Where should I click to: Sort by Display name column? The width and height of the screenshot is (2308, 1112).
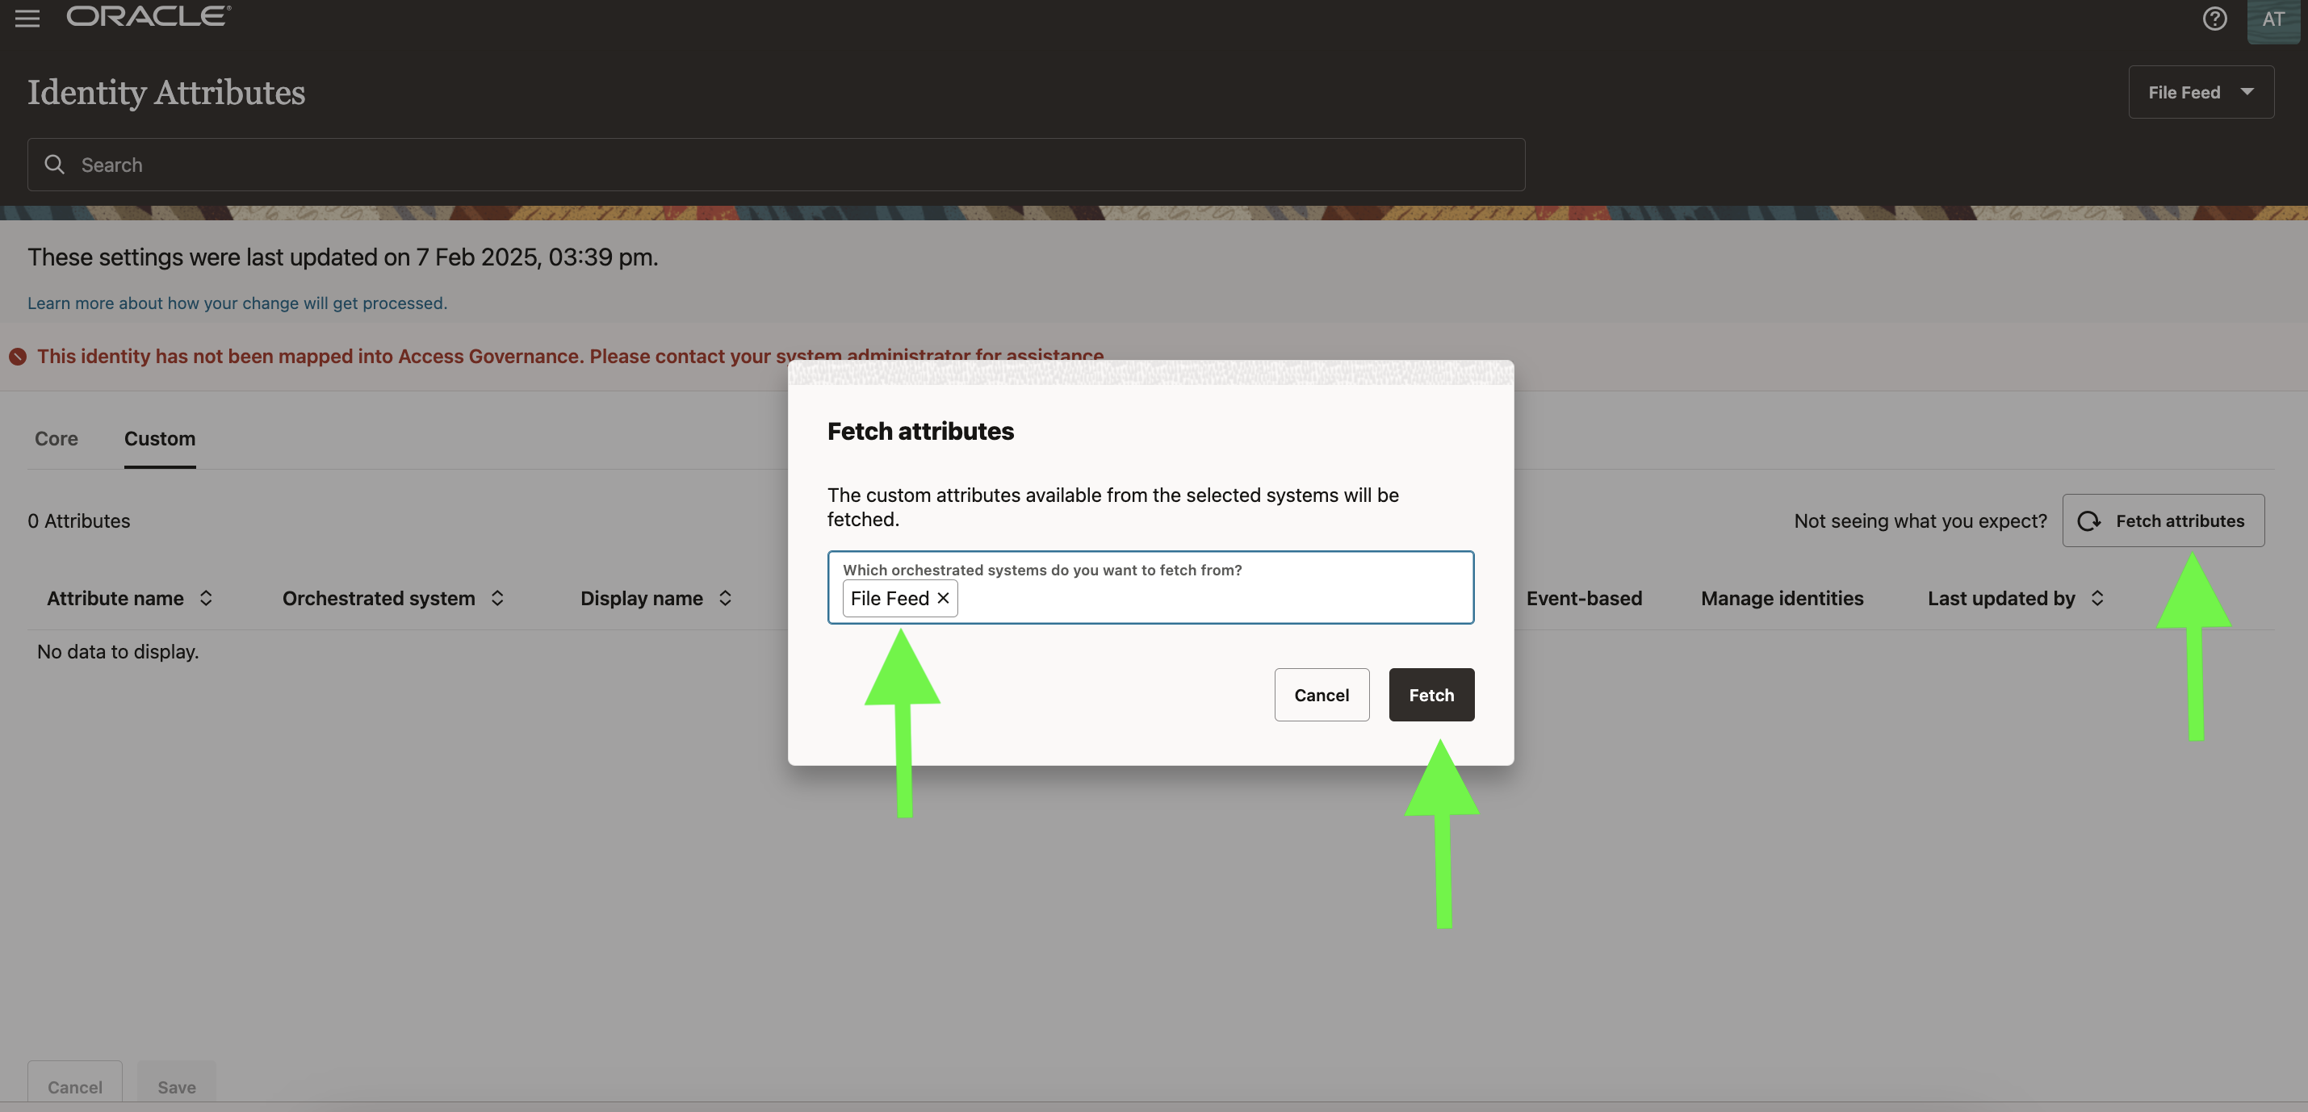click(725, 598)
